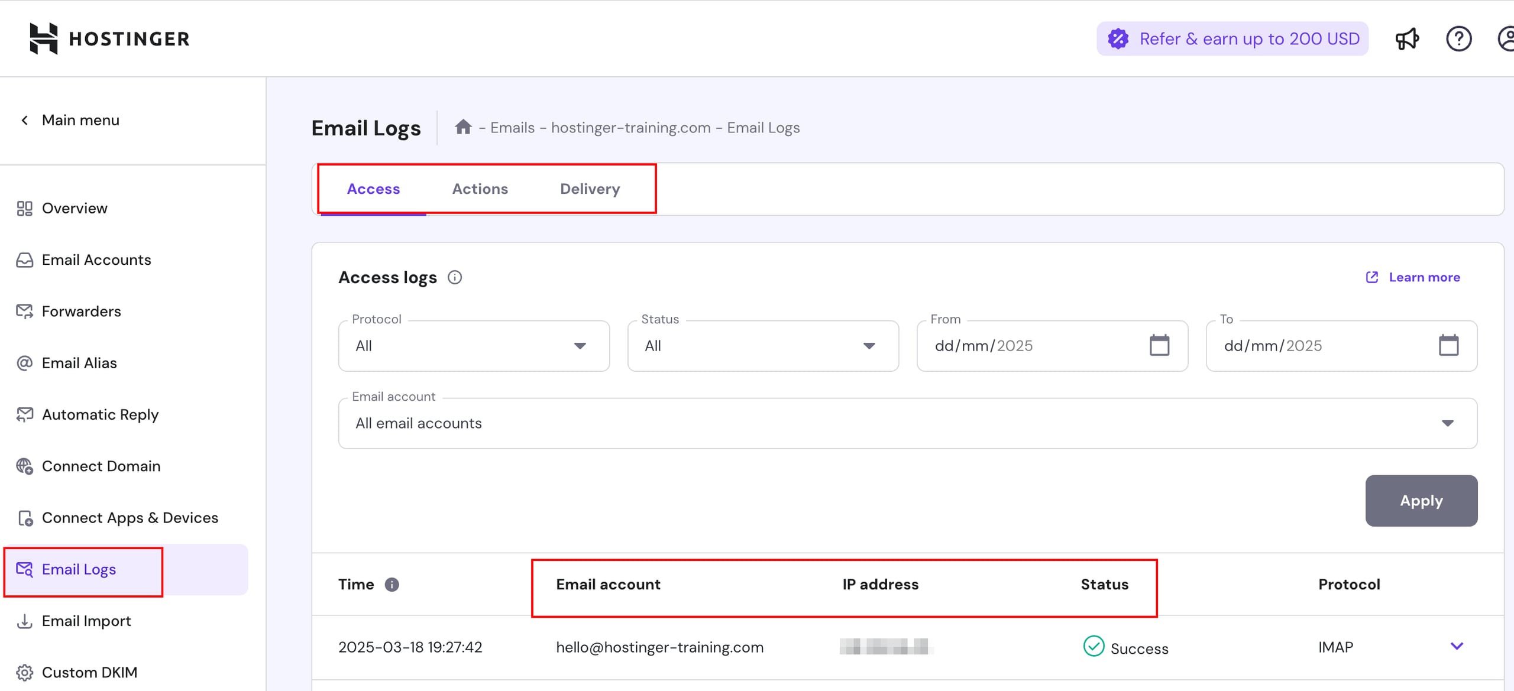Expand the hello@hostinger-training.com log row
Screen dimensions: 1514x691
click(1457, 646)
